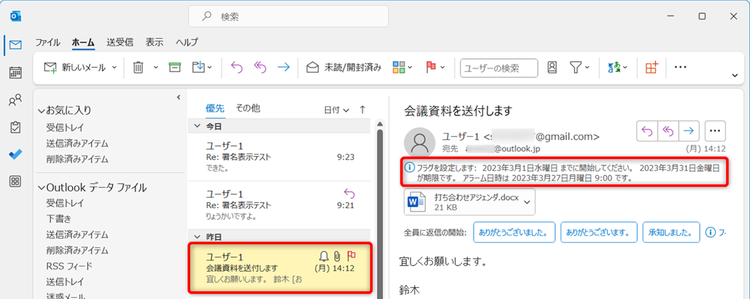Open the ファイル menu tab

[48, 42]
